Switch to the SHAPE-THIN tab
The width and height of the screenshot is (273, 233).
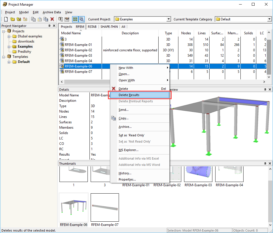pos(109,27)
